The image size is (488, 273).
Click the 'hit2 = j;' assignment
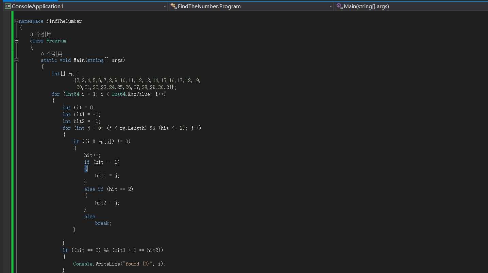click(107, 203)
